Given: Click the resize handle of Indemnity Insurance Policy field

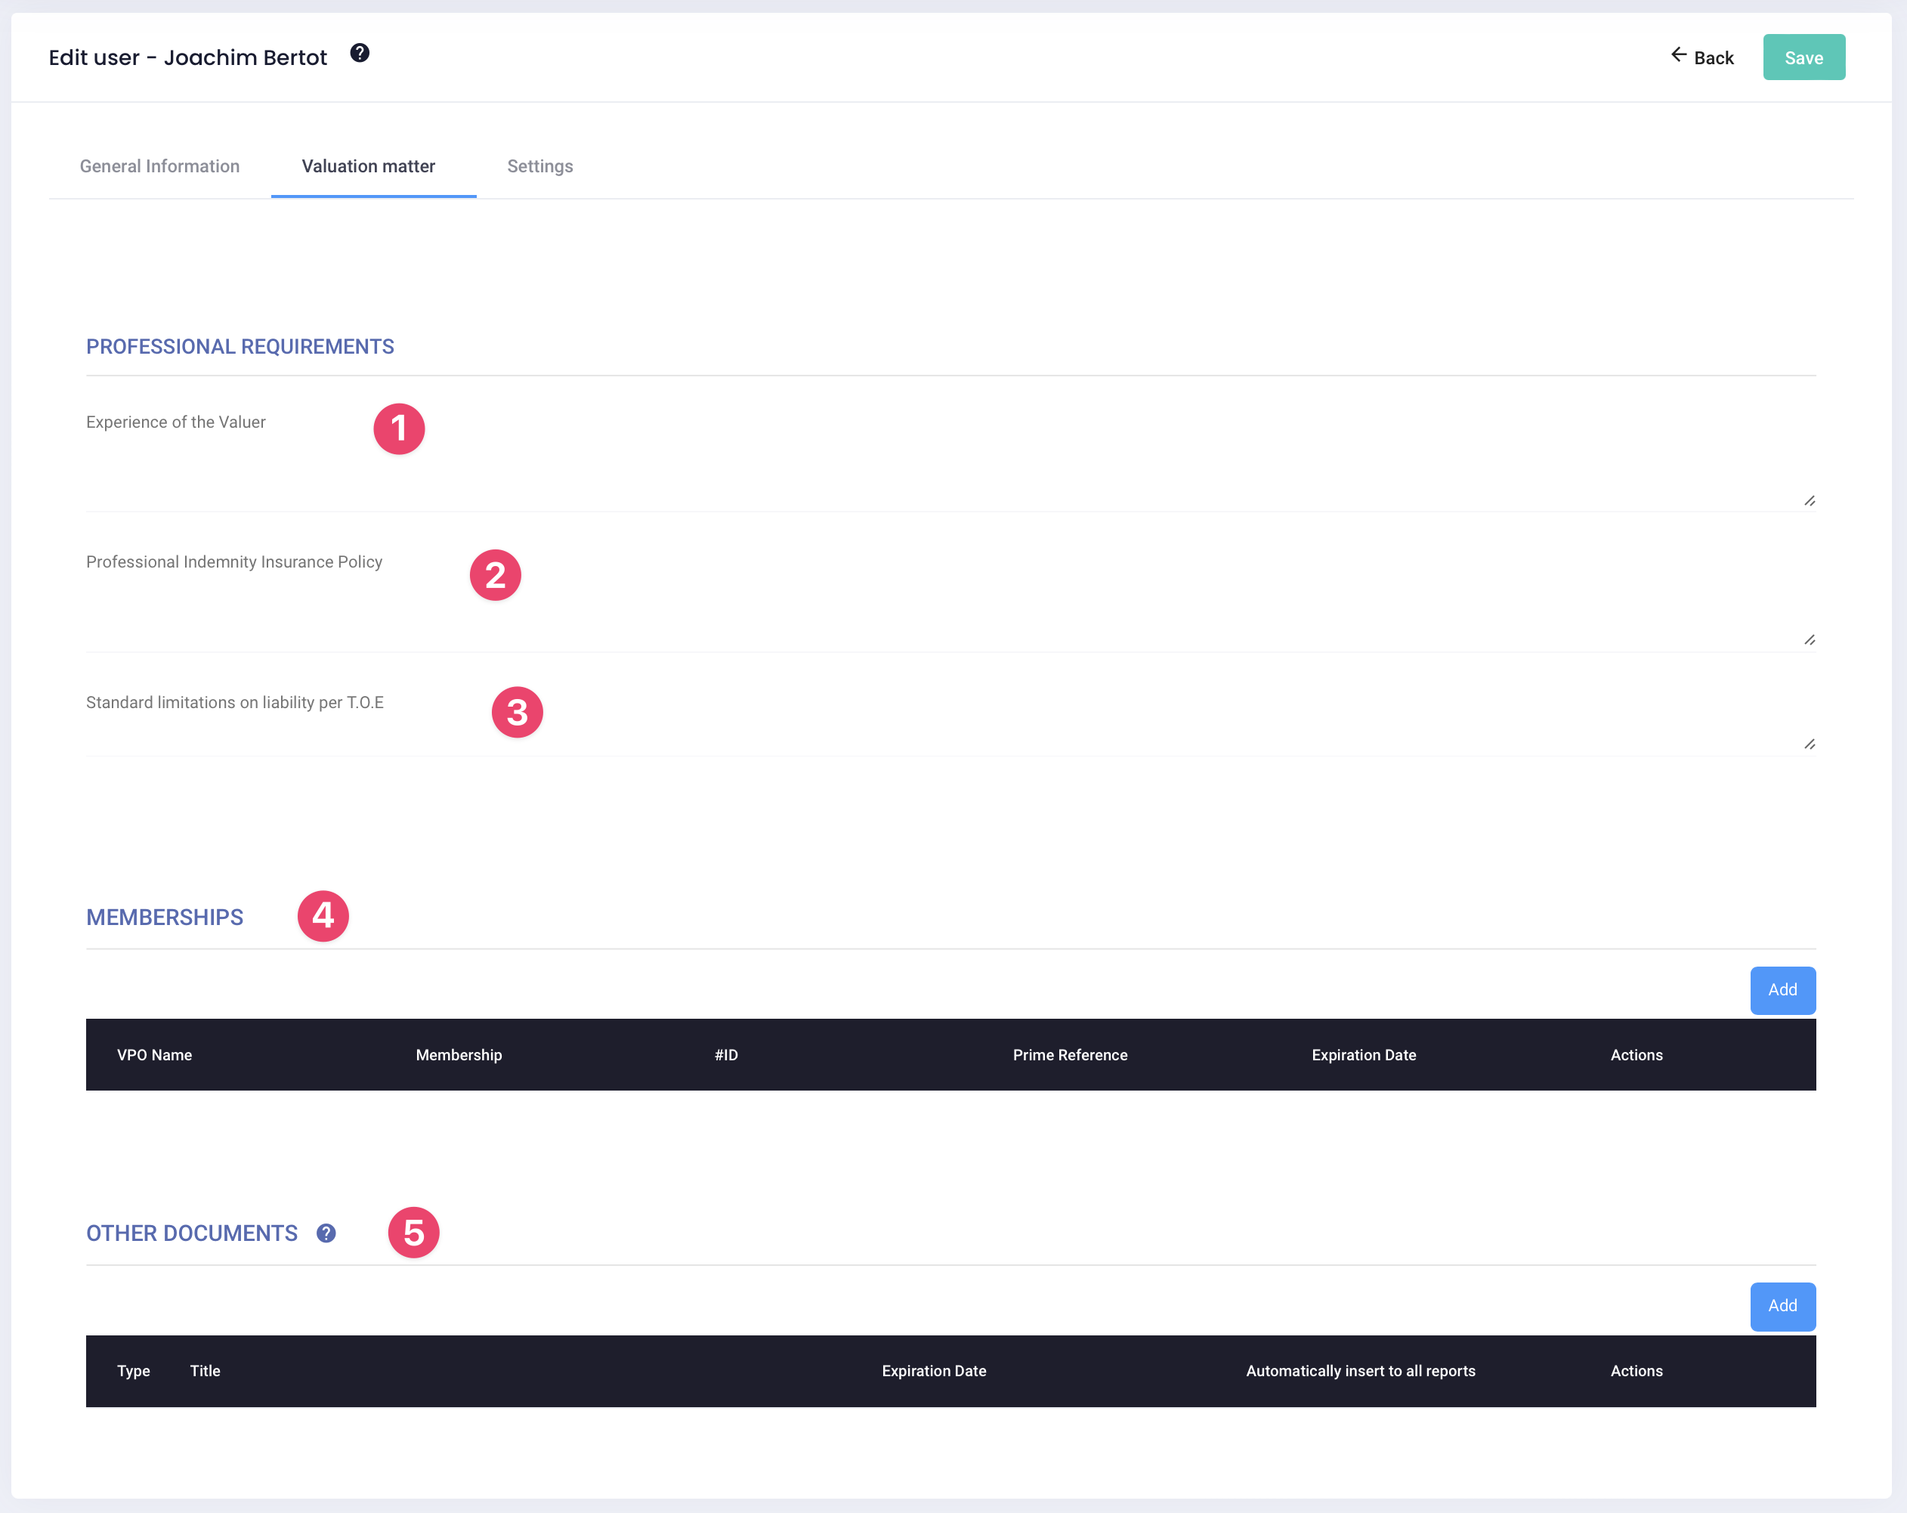Looking at the screenshot, I should [x=1809, y=639].
